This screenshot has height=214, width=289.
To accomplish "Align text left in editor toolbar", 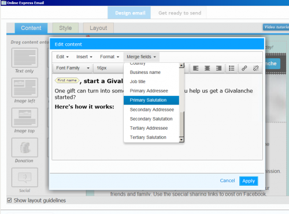I will pos(196,68).
